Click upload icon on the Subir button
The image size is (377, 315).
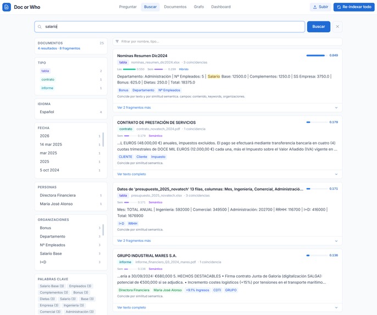tap(315, 7)
